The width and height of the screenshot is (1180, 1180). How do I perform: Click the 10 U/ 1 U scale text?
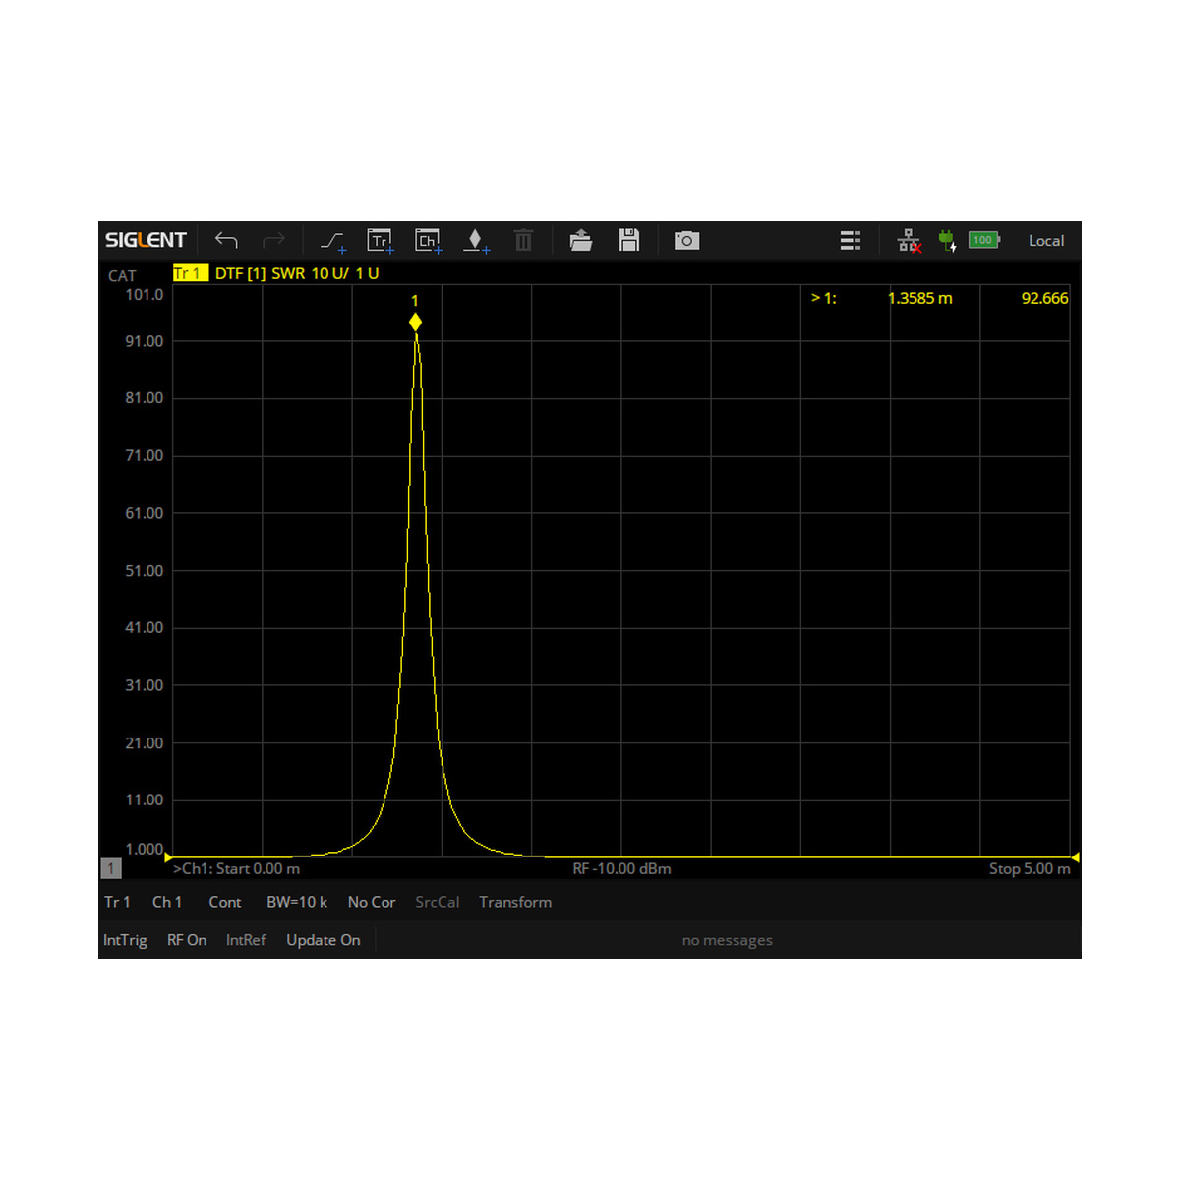pos(345,273)
